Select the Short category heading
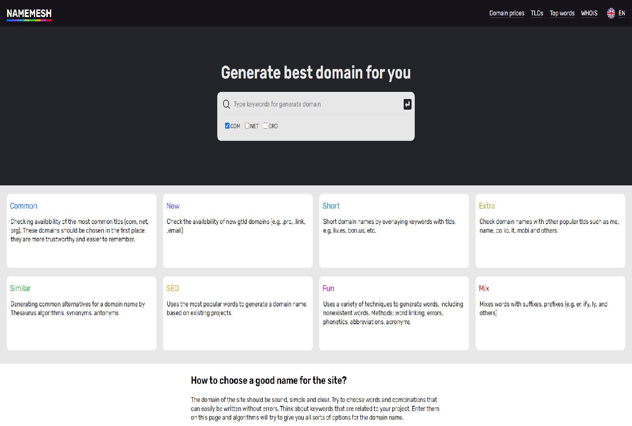 coord(331,206)
